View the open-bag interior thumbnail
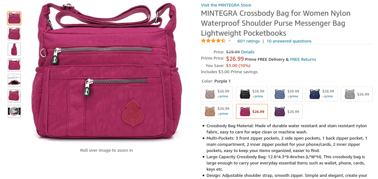 (14, 80)
